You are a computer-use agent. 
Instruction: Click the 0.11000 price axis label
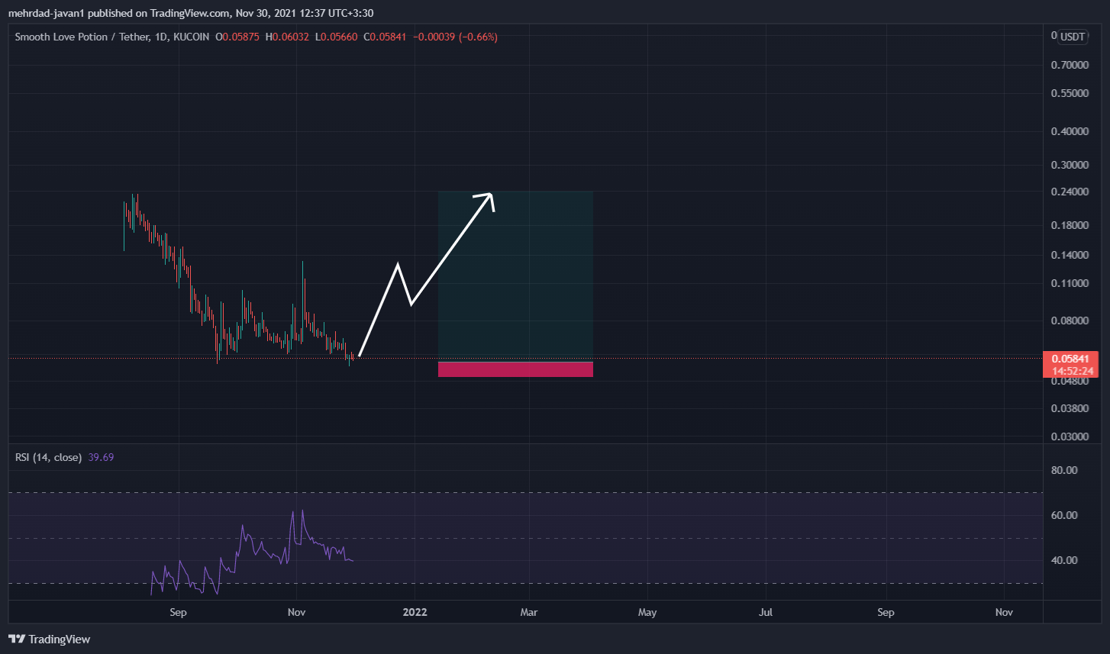coord(1069,283)
